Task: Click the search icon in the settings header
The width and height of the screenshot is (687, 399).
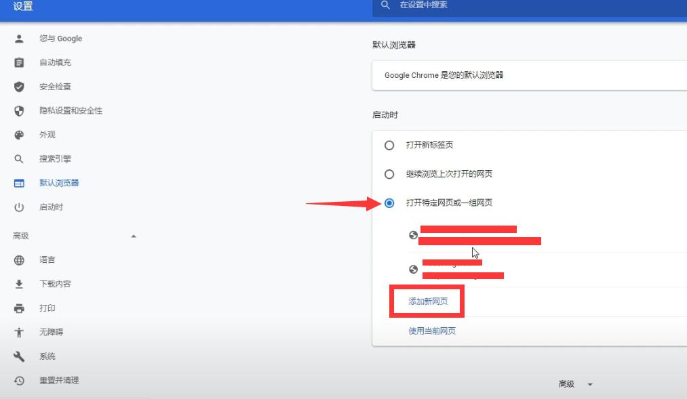Action: pyautogui.click(x=385, y=6)
